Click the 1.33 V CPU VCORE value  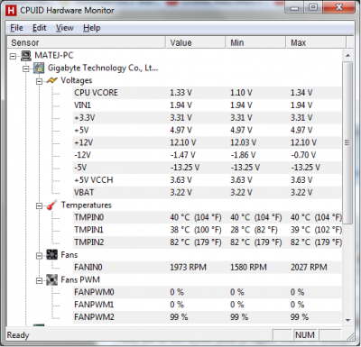tap(180, 93)
